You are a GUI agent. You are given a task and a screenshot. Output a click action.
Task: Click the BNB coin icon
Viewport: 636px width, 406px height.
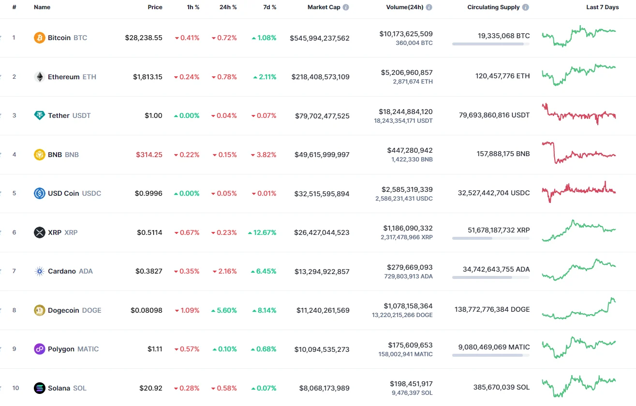(39, 154)
